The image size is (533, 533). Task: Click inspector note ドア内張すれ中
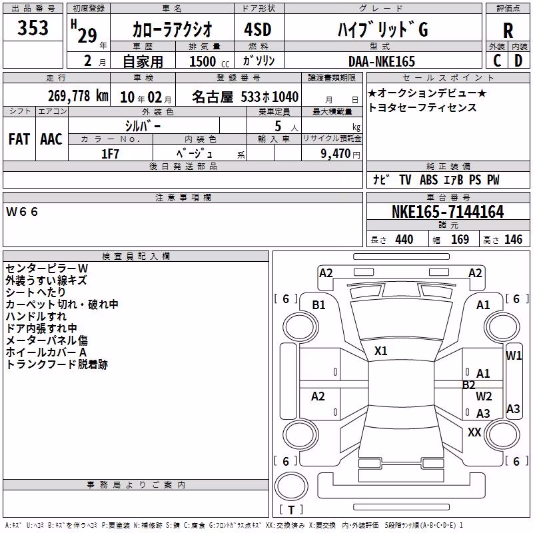pos(41,328)
